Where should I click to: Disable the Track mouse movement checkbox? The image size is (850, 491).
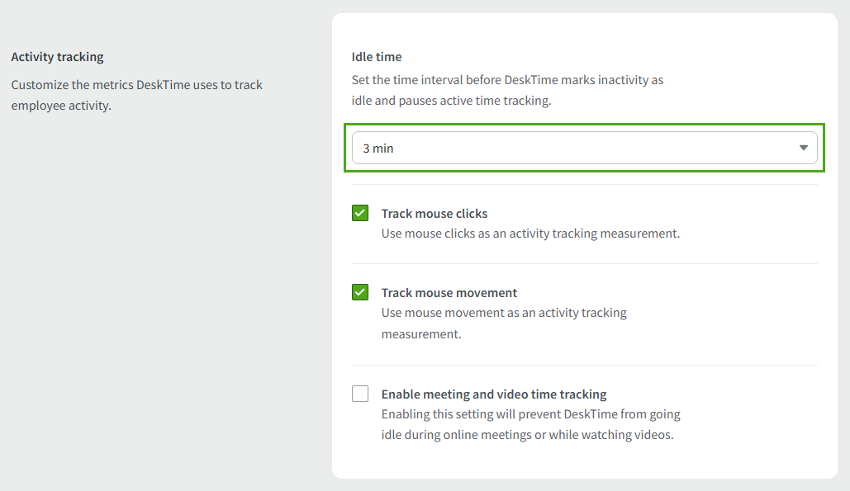pyautogui.click(x=360, y=293)
